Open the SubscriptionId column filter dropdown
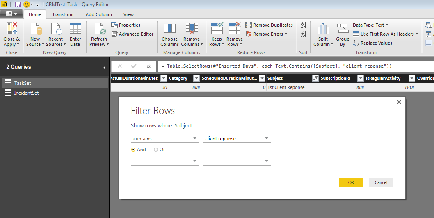 point(361,78)
